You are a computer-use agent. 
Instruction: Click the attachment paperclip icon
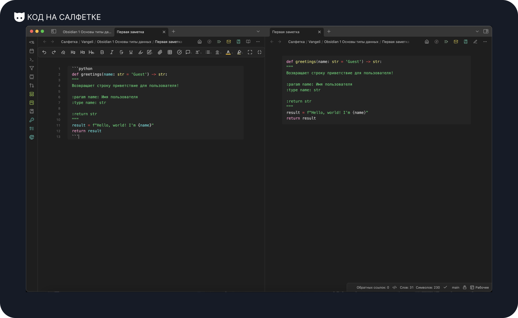click(160, 52)
